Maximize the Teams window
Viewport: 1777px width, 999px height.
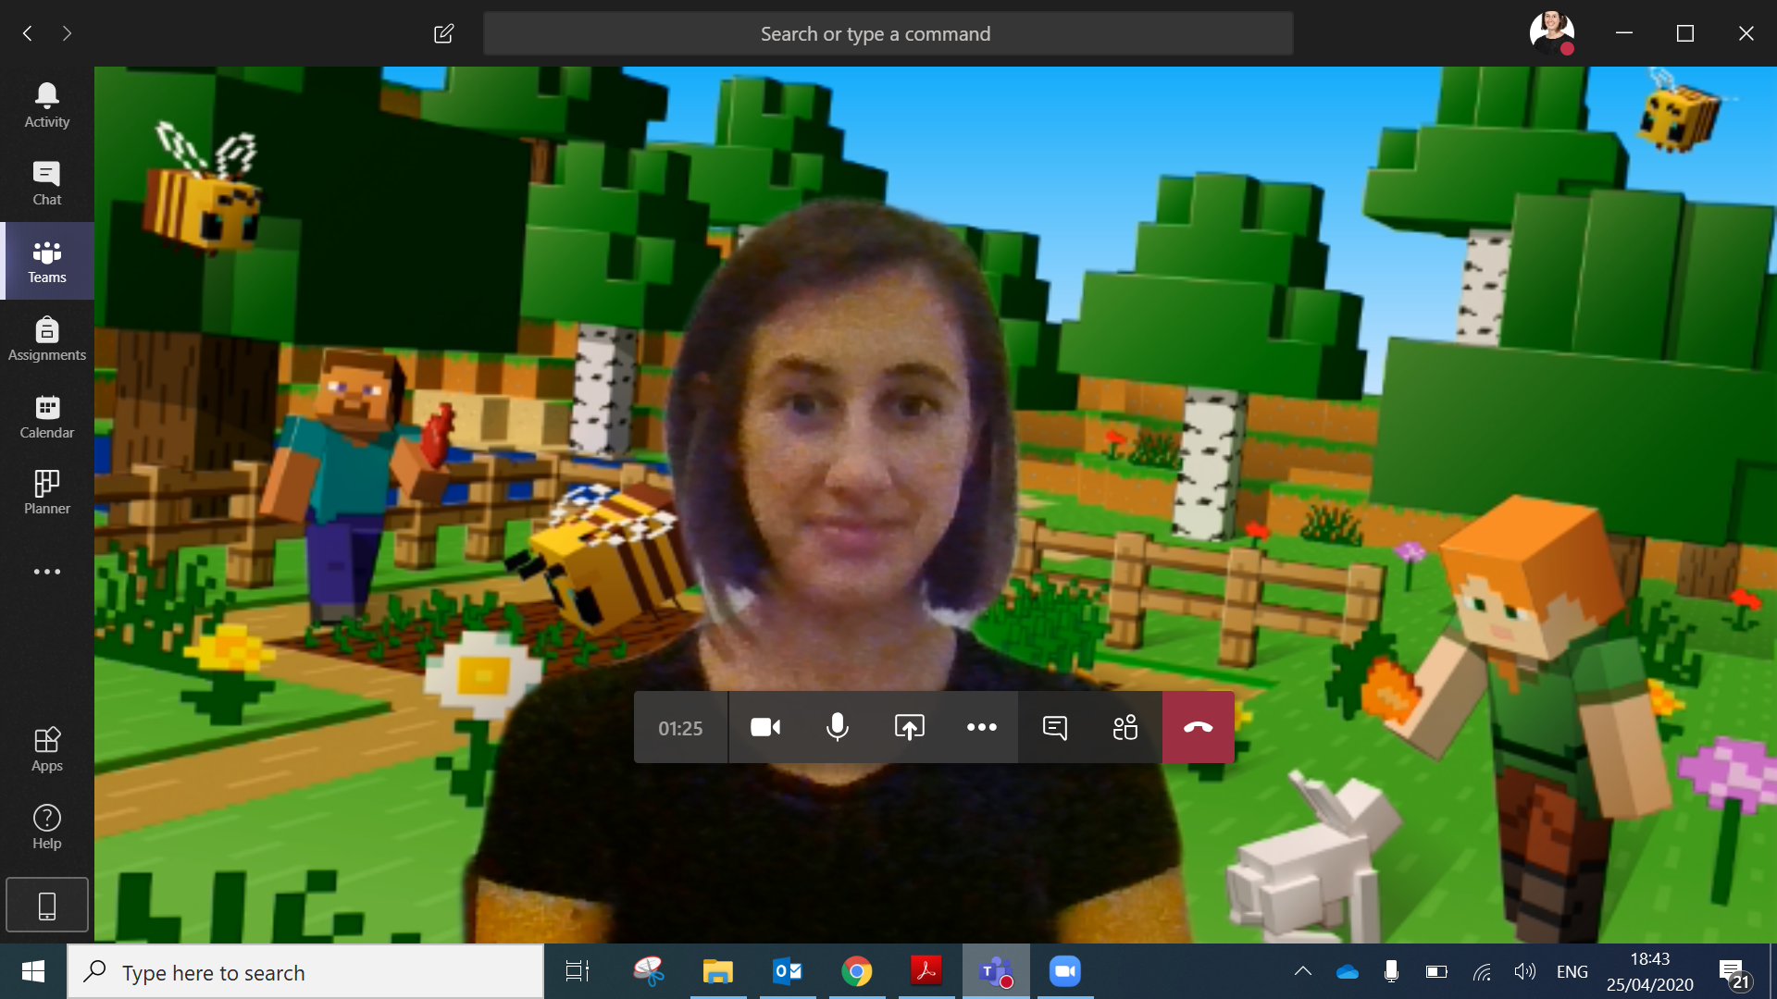tap(1685, 33)
